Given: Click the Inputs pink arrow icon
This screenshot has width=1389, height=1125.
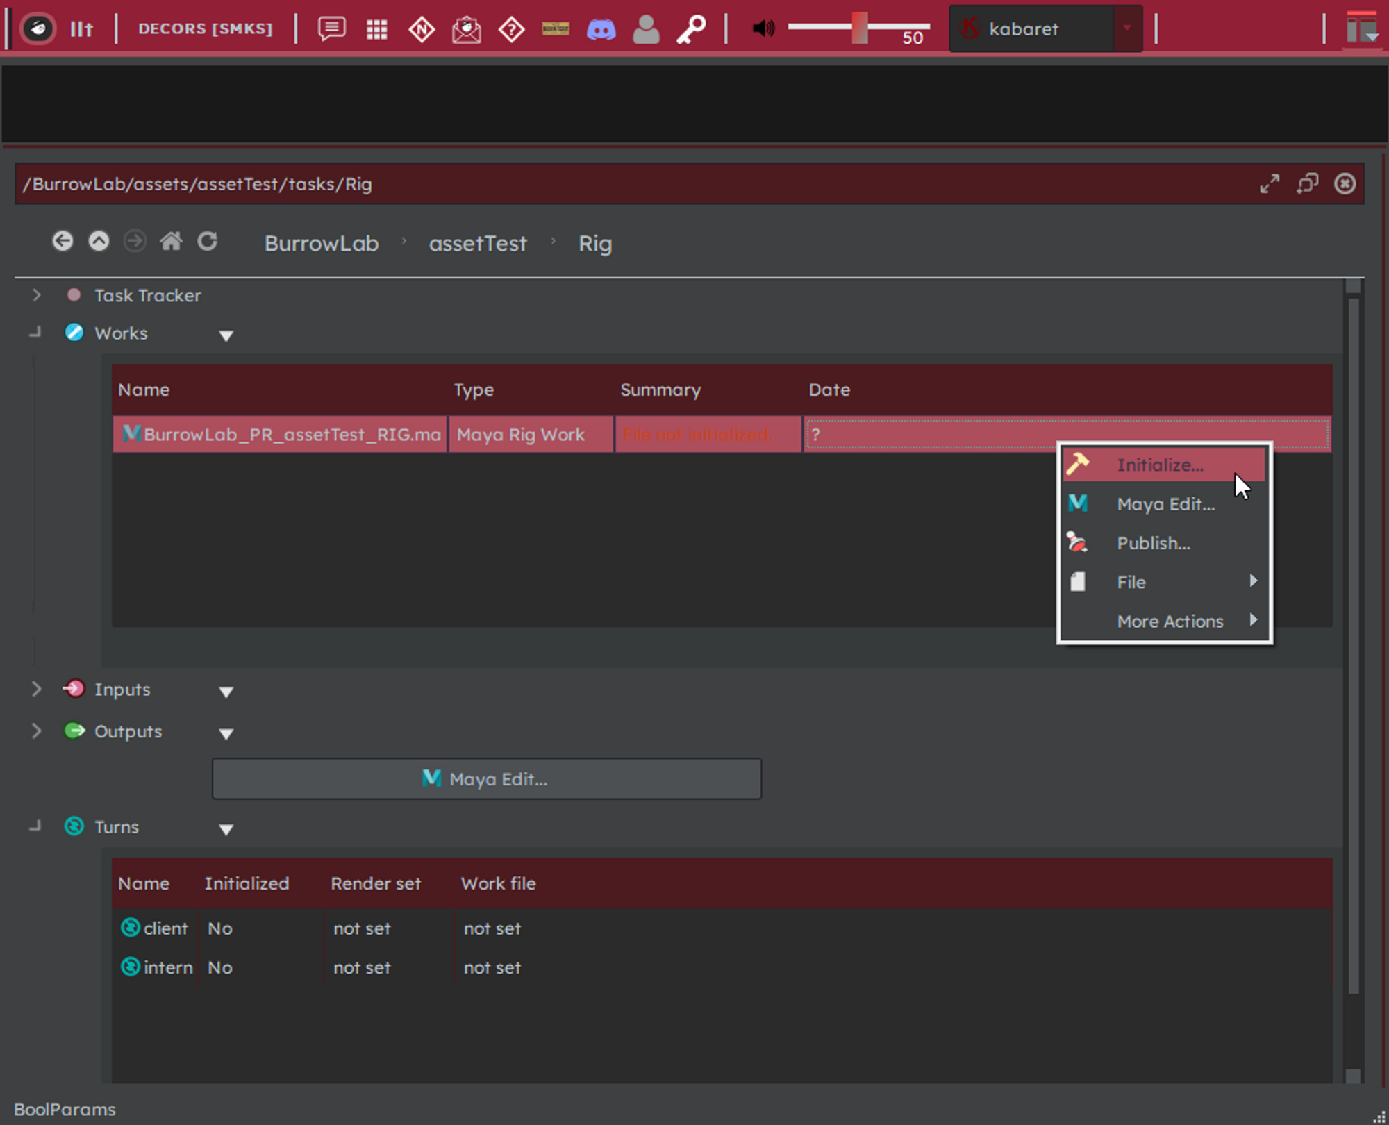Looking at the screenshot, I should coord(74,689).
